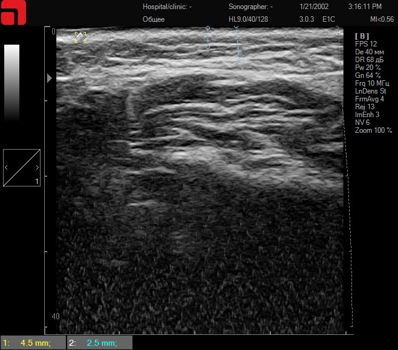Click the Sonographer field in header
Viewport: 398px width, 350px height.
pos(250,7)
